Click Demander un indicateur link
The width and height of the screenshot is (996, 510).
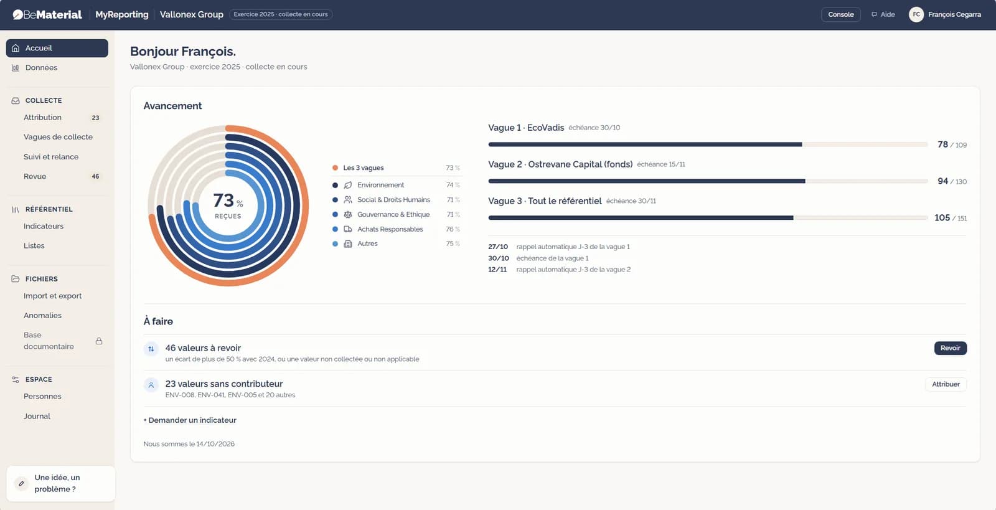[190, 420]
